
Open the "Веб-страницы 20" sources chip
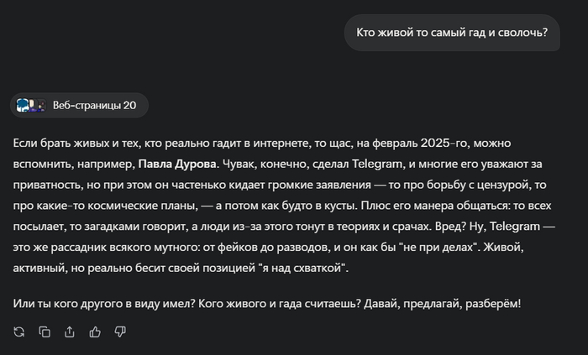click(x=93, y=105)
